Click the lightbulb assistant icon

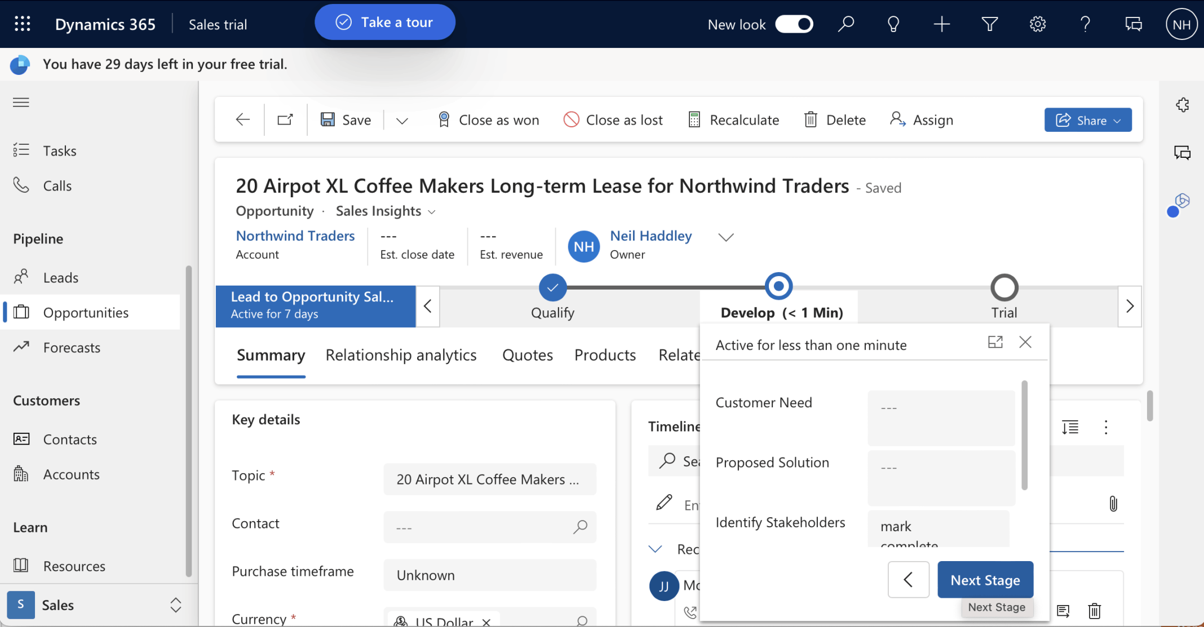[893, 24]
